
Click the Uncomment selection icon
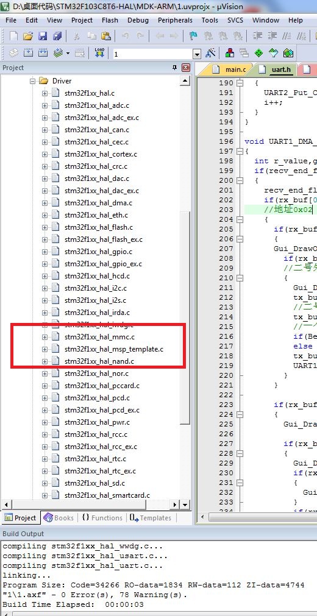coord(302,36)
